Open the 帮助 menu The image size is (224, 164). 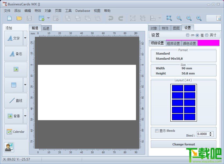(x=107, y=10)
